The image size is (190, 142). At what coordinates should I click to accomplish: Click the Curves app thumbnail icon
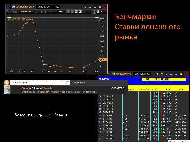[x=7, y=90]
